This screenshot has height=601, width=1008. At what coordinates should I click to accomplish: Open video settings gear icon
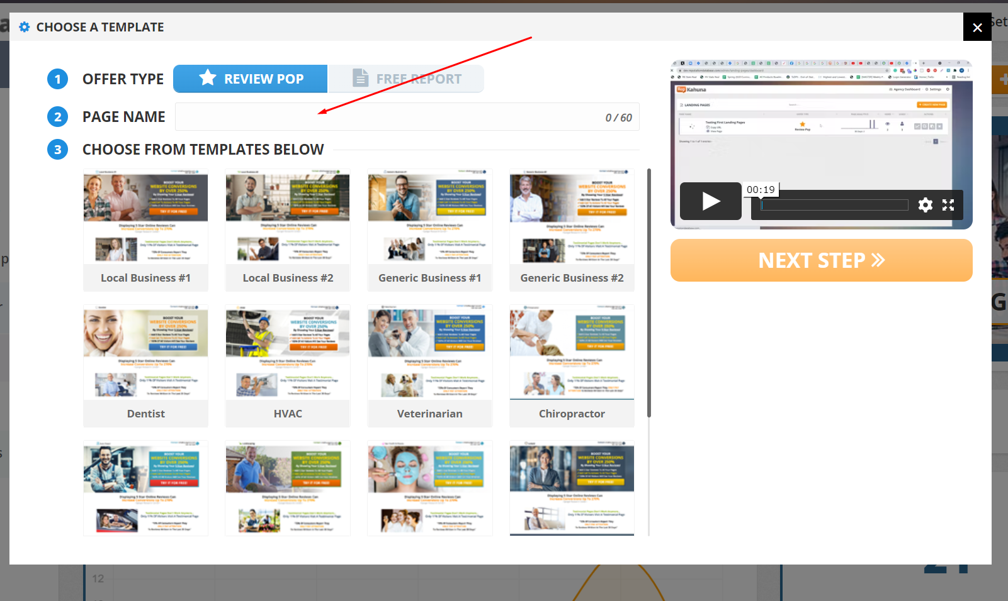click(925, 205)
